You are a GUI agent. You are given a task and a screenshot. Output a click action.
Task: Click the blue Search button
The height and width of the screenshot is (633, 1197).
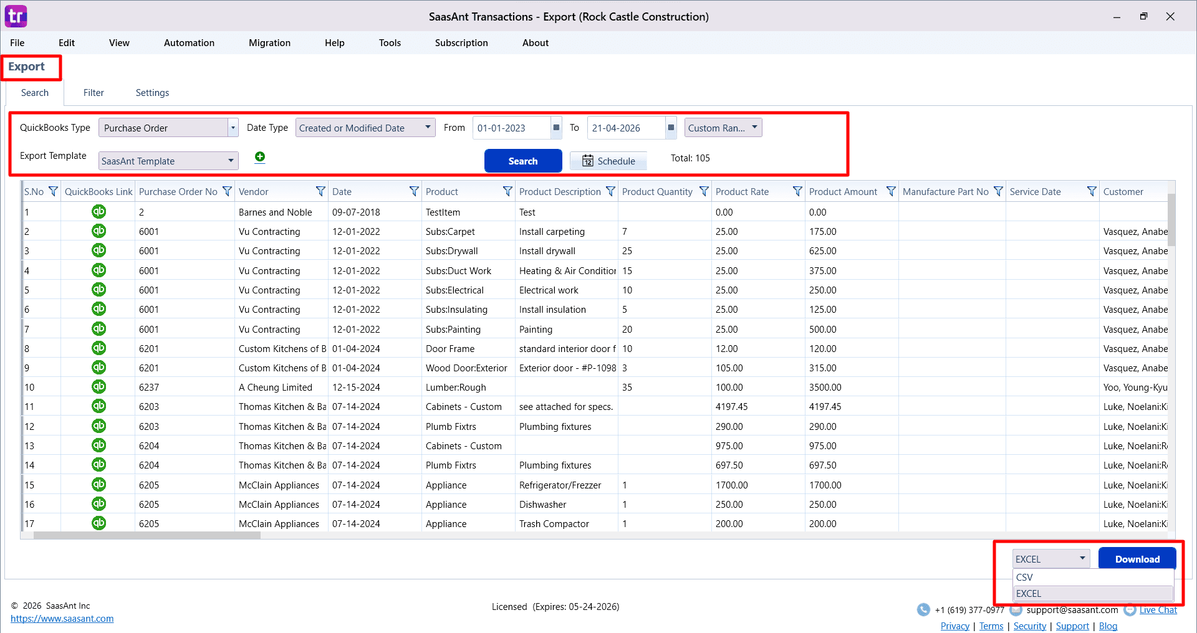[523, 161]
